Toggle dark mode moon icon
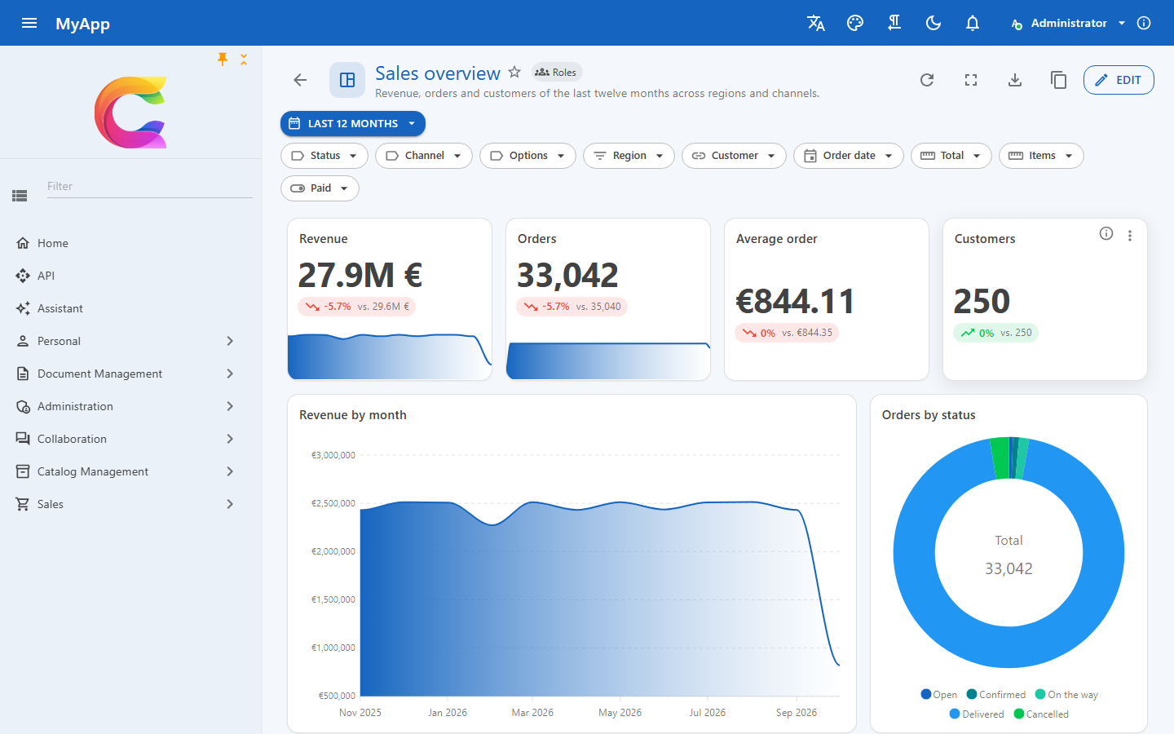1174x734 pixels. (x=933, y=23)
